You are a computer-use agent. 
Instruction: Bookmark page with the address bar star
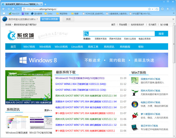tap(149, 9)
